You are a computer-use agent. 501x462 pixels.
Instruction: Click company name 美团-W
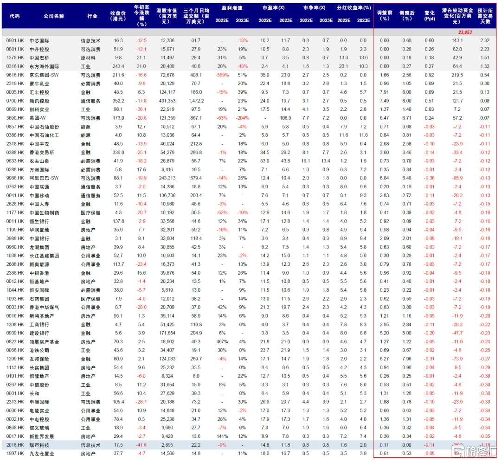click(38, 118)
